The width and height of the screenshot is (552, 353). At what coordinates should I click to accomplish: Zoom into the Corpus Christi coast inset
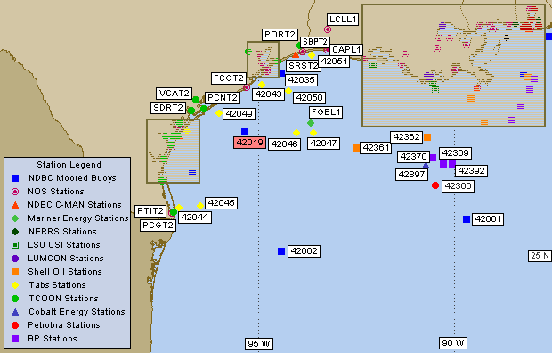174,151
